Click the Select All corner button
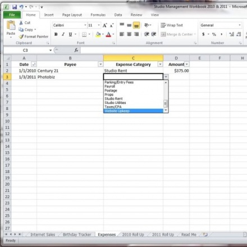The width and height of the screenshot is (247, 247). point(7,58)
